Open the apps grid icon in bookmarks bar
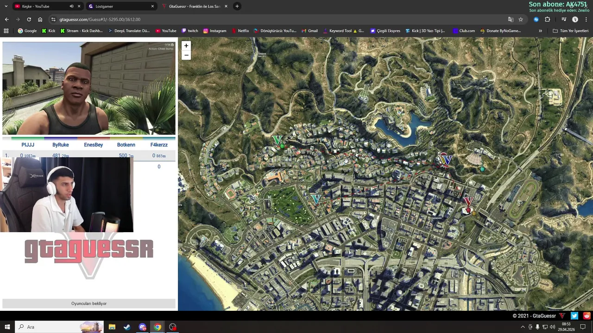593x333 pixels. (x=6, y=31)
